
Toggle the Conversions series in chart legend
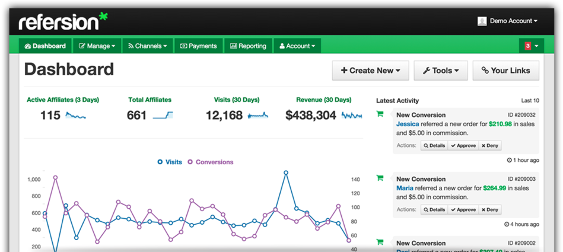coord(210,162)
